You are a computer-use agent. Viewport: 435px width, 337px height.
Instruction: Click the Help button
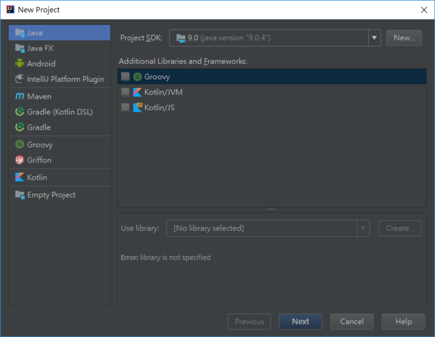tap(403, 322)
